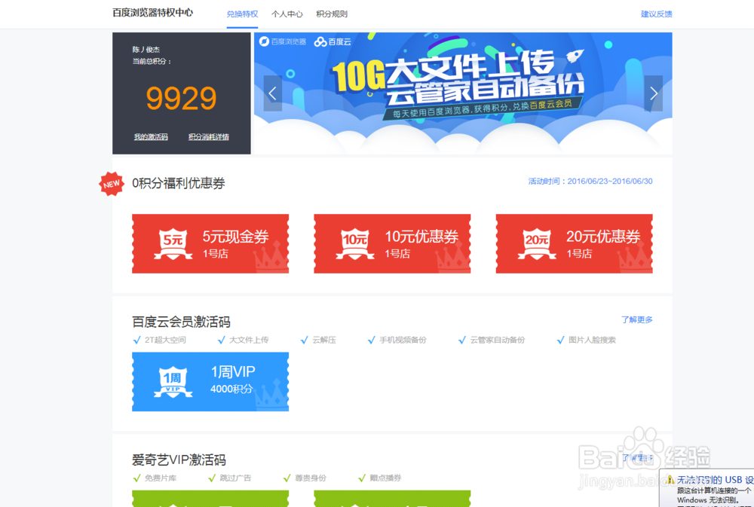754x507 pixels.
Task: Click the checkmark beside 云解压
Action: point(304,341)
